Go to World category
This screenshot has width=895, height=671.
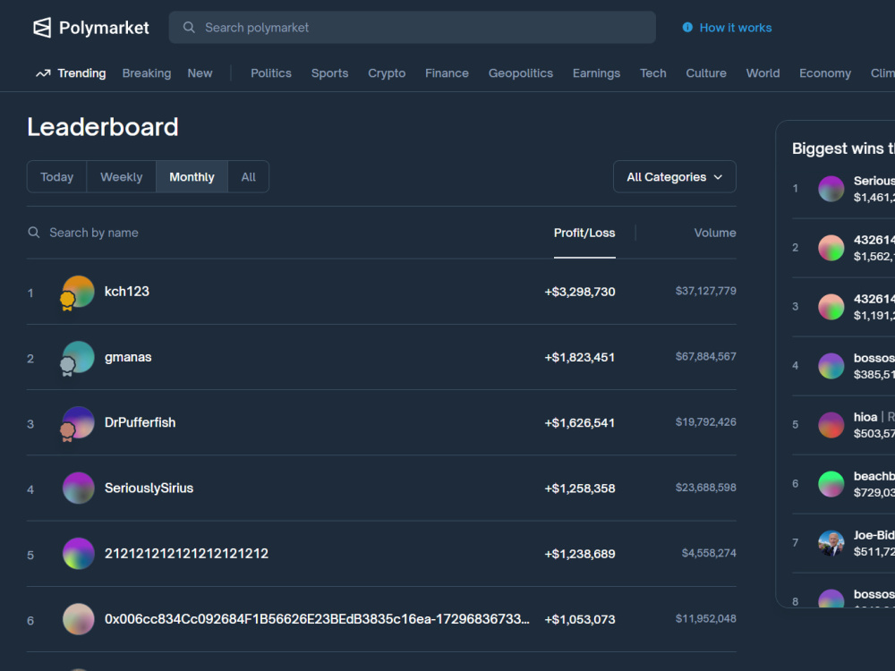(x=763, y=73)
